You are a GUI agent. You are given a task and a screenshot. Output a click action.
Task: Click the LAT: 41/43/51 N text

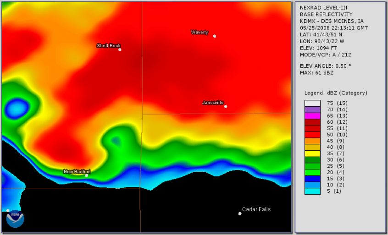pos(321,35)
